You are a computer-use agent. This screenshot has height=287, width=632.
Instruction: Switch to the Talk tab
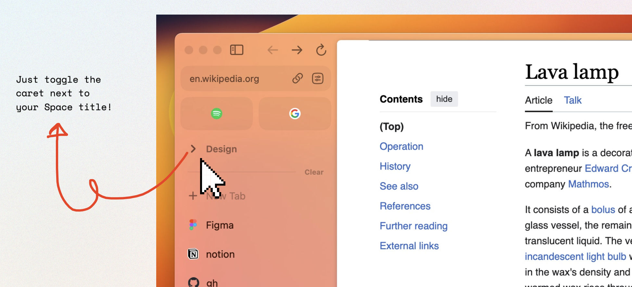click(573, 100)
